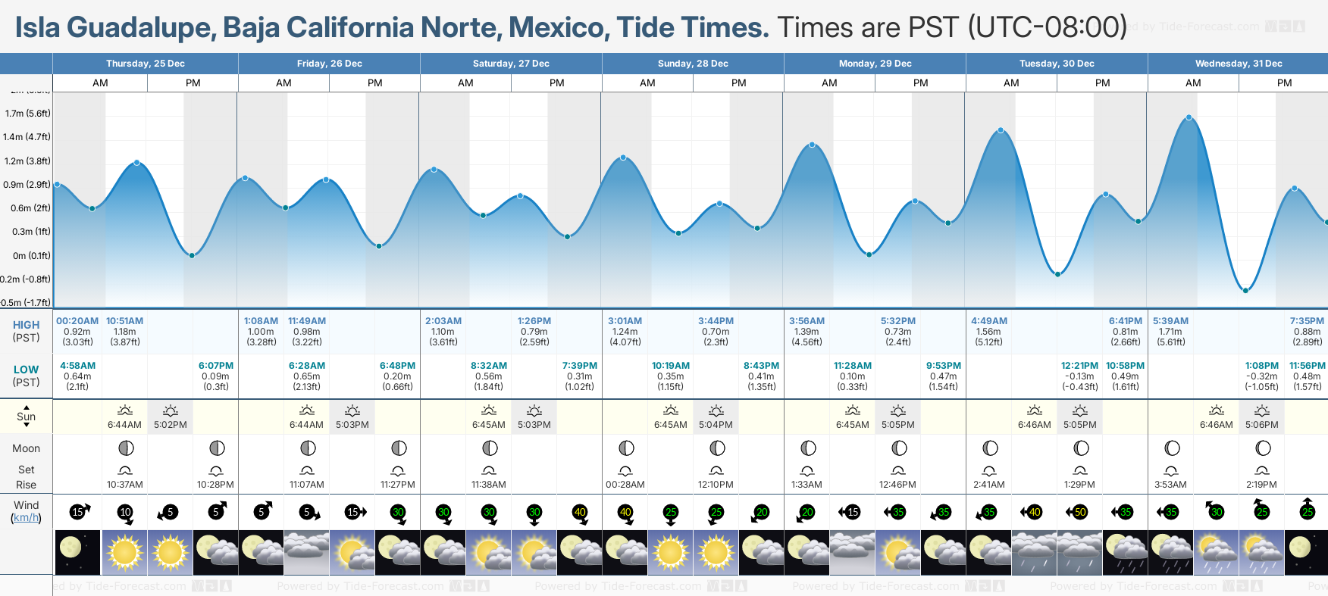
Task: Click the moon phase icon above 10:37AM
Action: (125, 448)
